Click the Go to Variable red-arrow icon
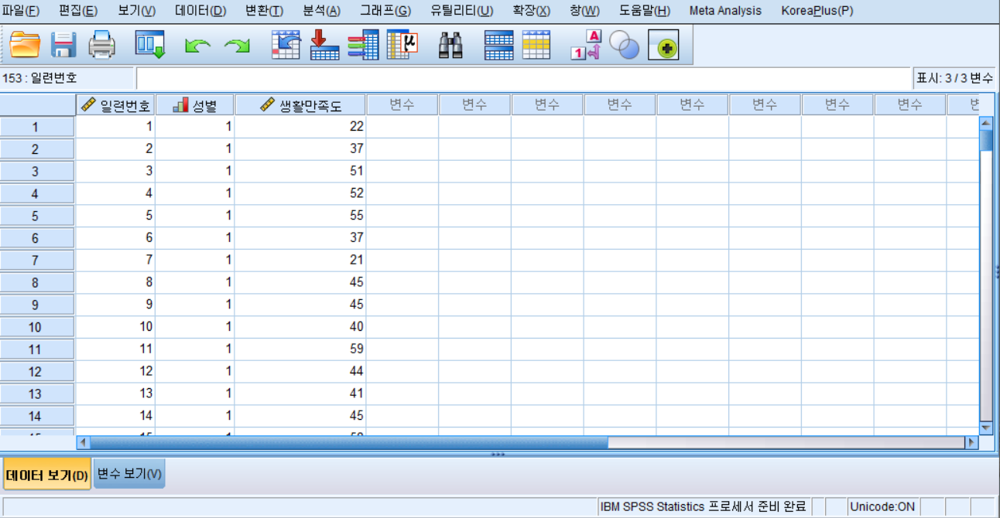Image resolution: width=1000 pixels, height=518 pixels. [x=324, y=45]
